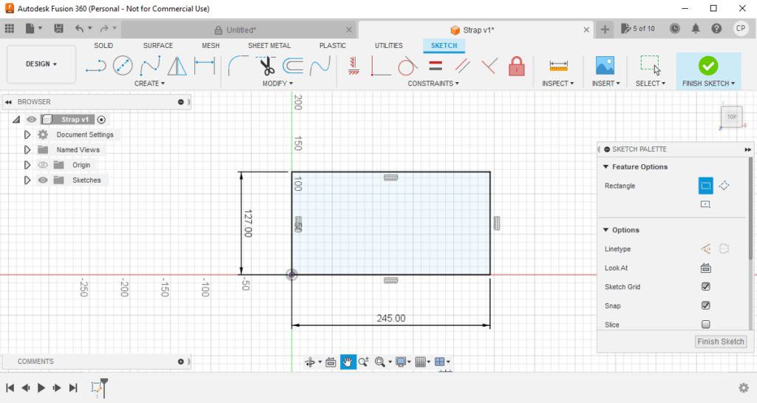The image size is (757, 403).
Task: Click the Measure tool under Inspect
Action: coord(558,67)
